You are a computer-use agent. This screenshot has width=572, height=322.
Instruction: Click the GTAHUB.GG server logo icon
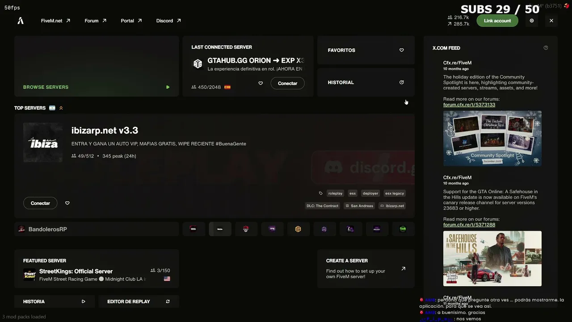coord(198,64)
